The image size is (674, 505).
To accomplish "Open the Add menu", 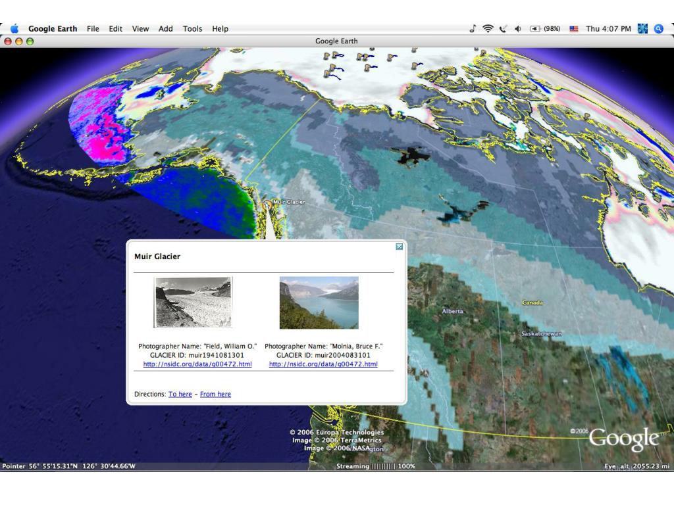I will pos(165,29).
